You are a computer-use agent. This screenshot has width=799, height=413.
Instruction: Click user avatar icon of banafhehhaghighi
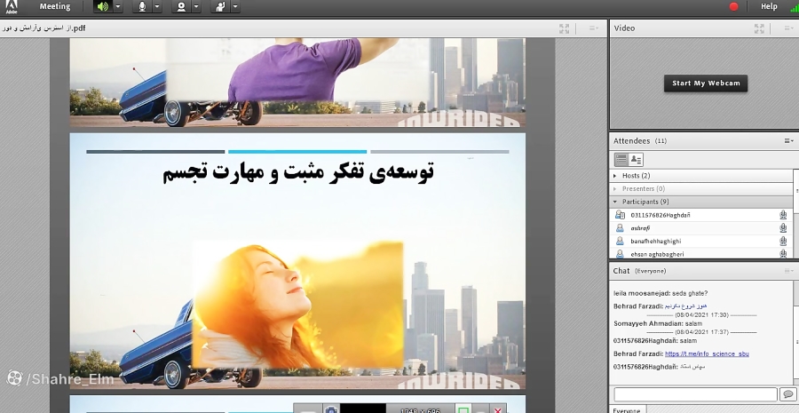[x=620, y=242]
